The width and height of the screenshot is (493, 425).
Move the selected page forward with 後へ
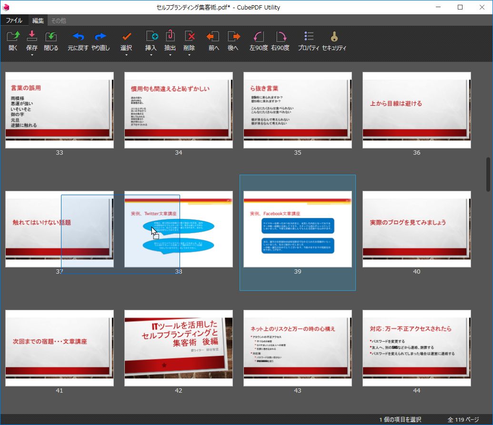(233, 40)
